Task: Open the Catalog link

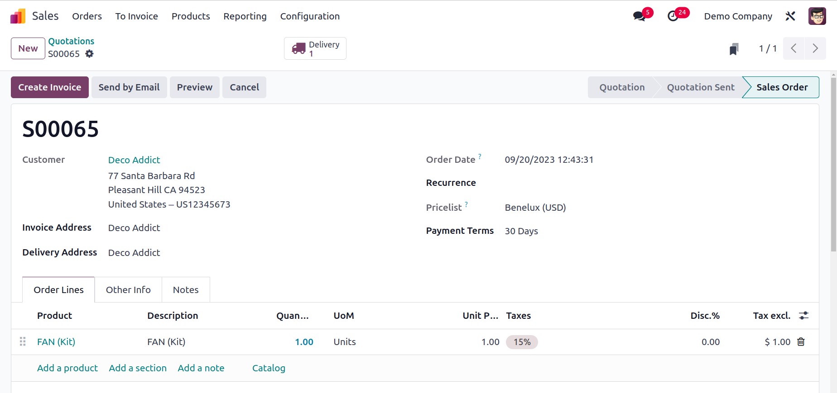Action: (x=269, y=368)
